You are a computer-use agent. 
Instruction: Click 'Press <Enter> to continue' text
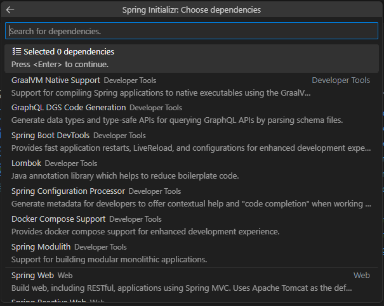[60, 64]
